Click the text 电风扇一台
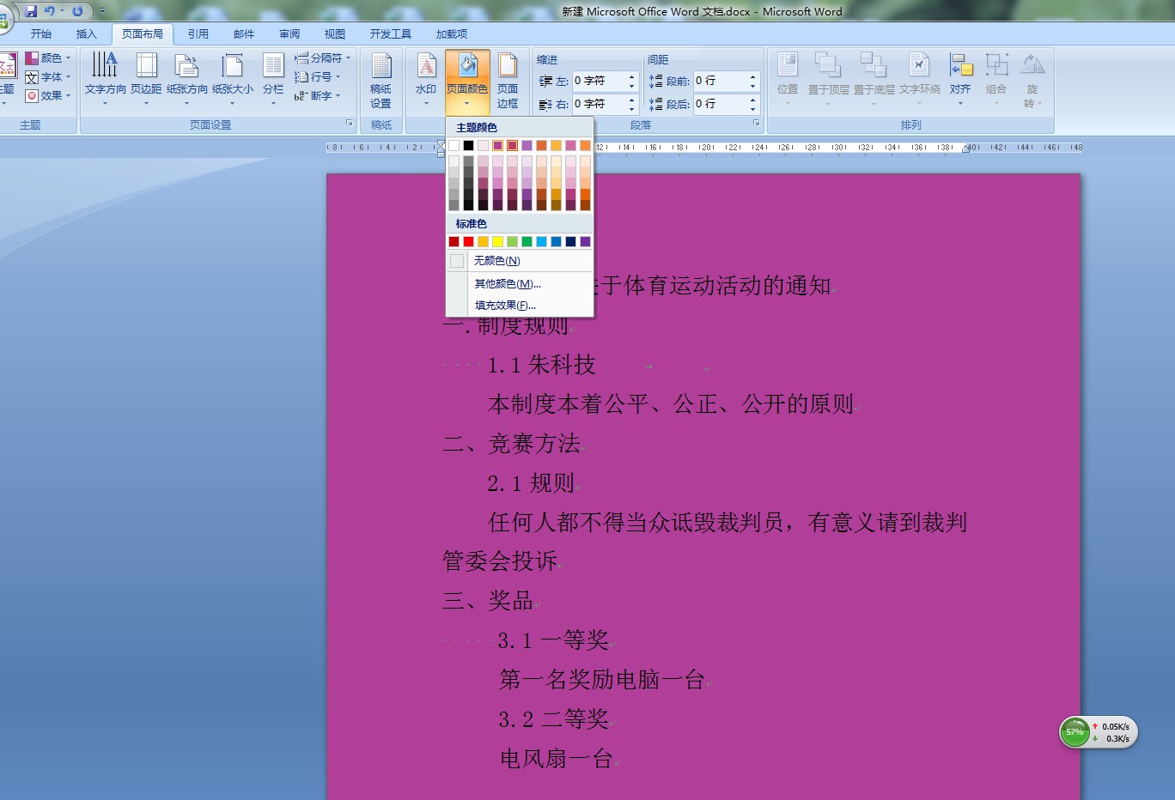This screenshot has width=1175, height=800. click(x=557, y=759)
